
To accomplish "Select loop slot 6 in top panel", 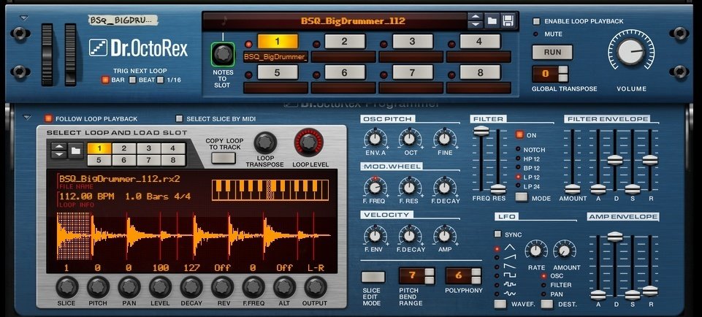I will pos(344,72).
